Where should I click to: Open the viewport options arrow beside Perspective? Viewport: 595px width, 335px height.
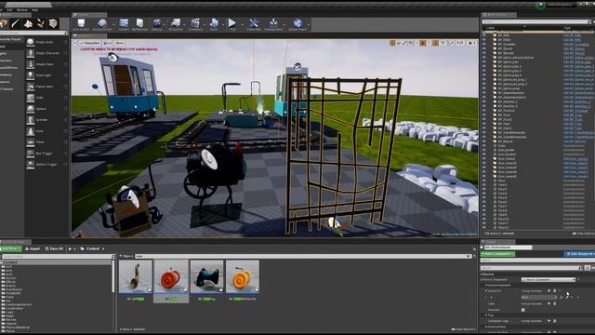(75, 44)
